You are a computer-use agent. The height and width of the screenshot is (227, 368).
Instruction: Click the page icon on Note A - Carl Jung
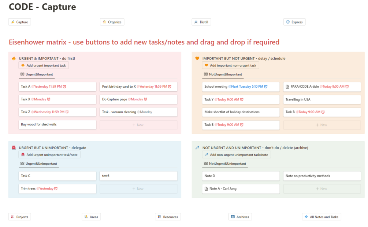[207, 188]
